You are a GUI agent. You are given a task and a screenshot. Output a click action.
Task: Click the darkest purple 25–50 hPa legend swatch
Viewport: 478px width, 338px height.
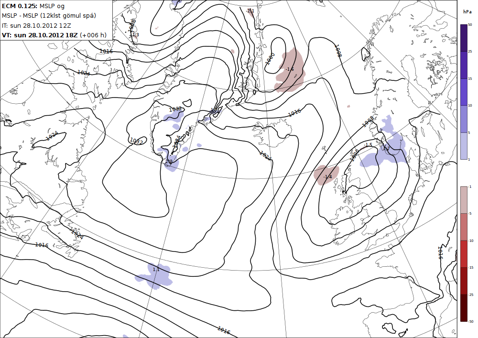click(x=464, y=38)
